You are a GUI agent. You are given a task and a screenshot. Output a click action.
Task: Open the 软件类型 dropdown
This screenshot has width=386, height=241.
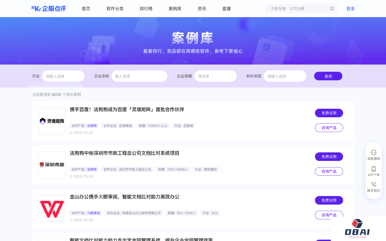pos(285,76)
